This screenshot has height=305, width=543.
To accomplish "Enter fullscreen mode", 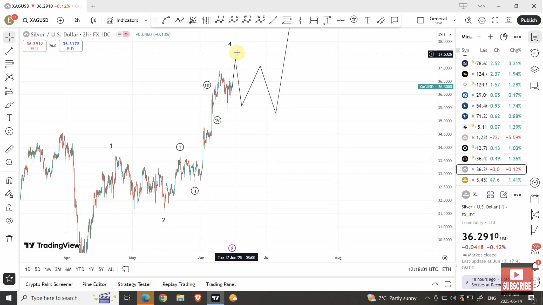I will [x=495, y=20].
